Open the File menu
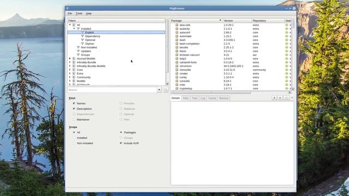 coord(70,14)
